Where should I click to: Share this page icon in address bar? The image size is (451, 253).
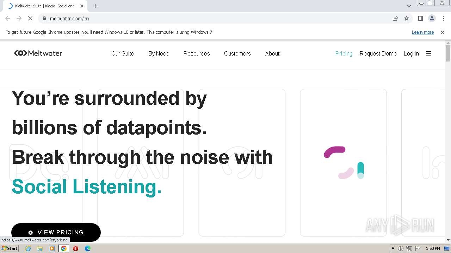click(x=395, y=18)
